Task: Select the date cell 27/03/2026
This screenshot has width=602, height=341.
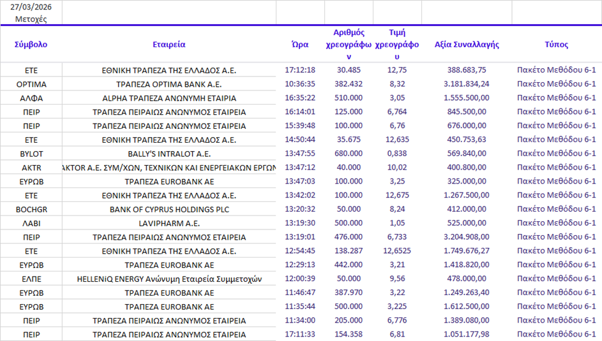Action: (31, 7)
